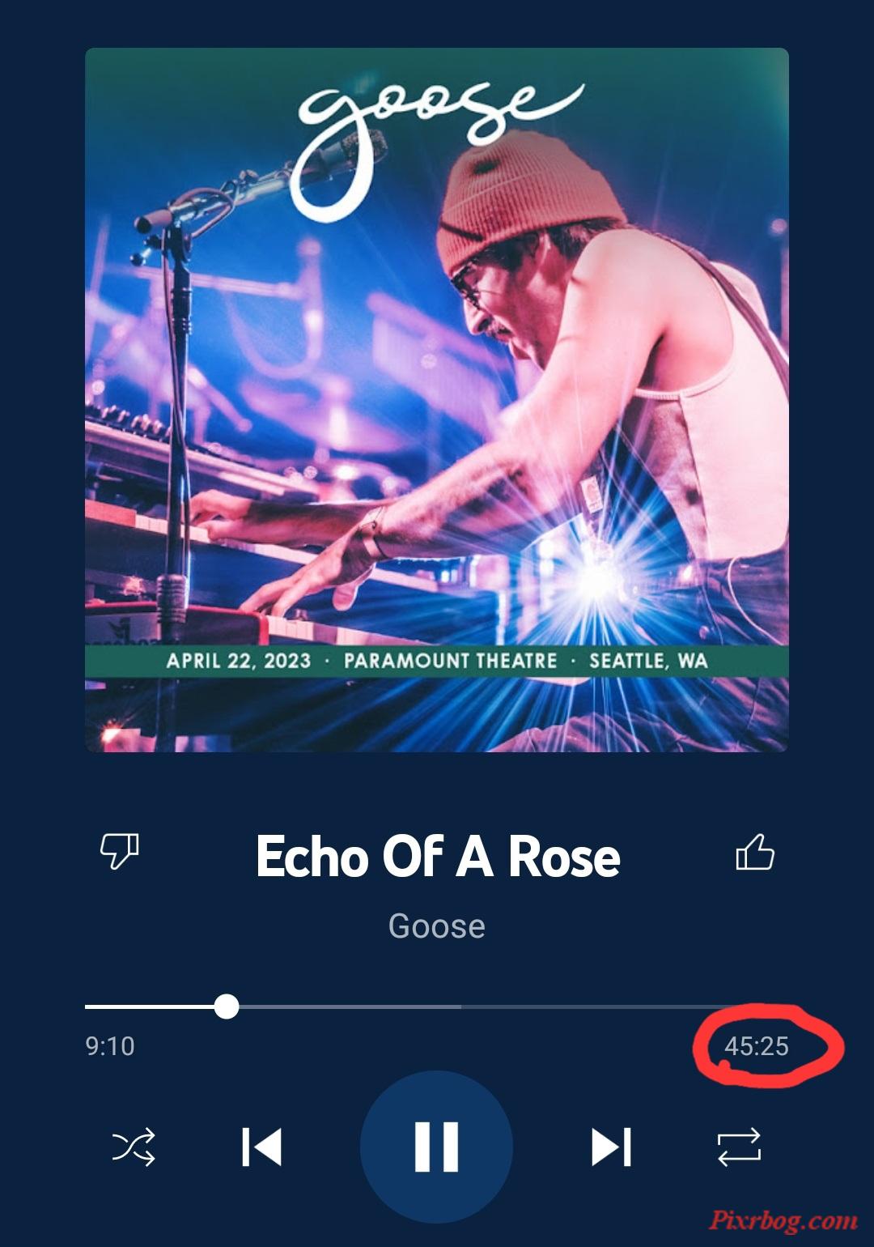This screenshot has width=874, height=1247.
Task: Thumbs up Echo Of A Rose
Action: [754, 852]
